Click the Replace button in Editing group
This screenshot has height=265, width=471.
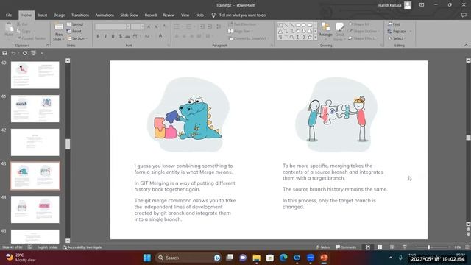coord(397,31)
